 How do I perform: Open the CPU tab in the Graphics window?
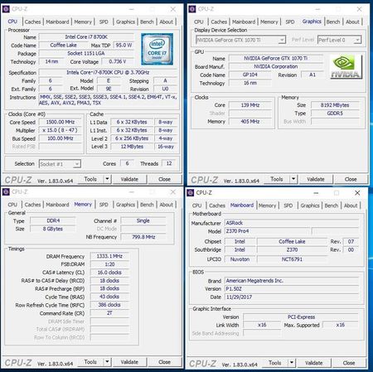click(x=198, y=22)
